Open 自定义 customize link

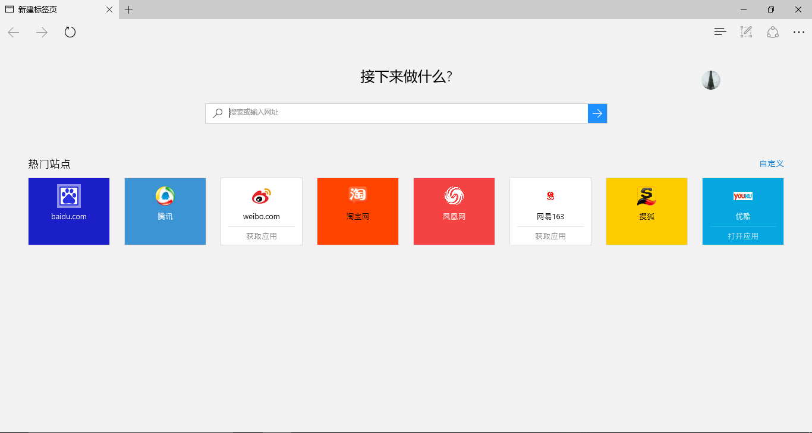pyautogui.click(x=772, y=163)
